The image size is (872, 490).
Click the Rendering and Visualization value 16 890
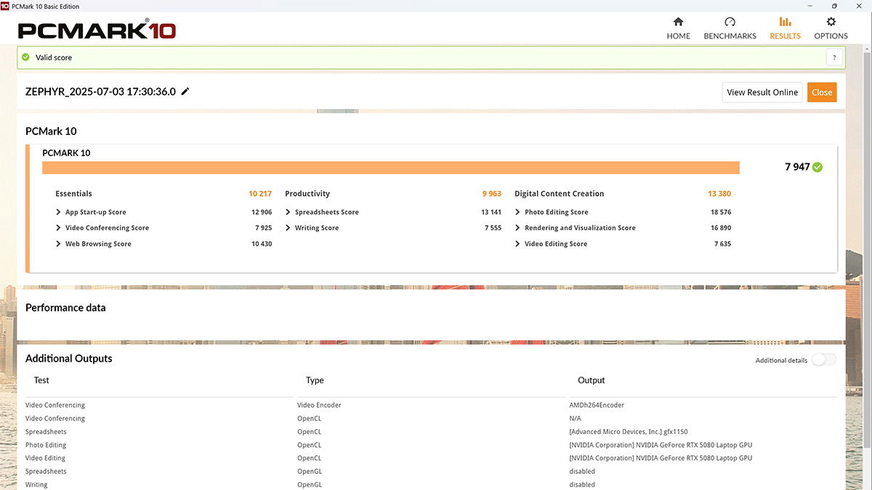tap(721, 228)
